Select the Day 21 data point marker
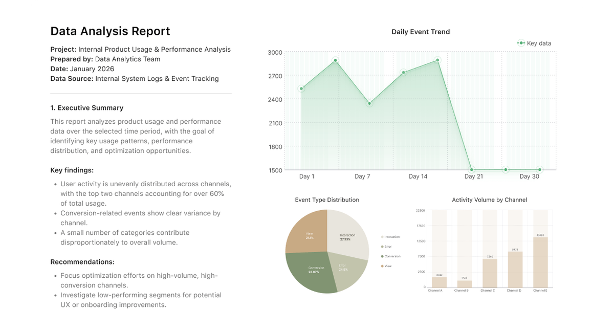614x310 pixels. [472, 169]
